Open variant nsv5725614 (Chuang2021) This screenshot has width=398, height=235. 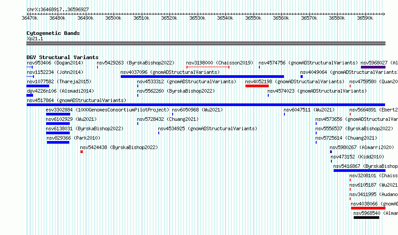(346, 138)
